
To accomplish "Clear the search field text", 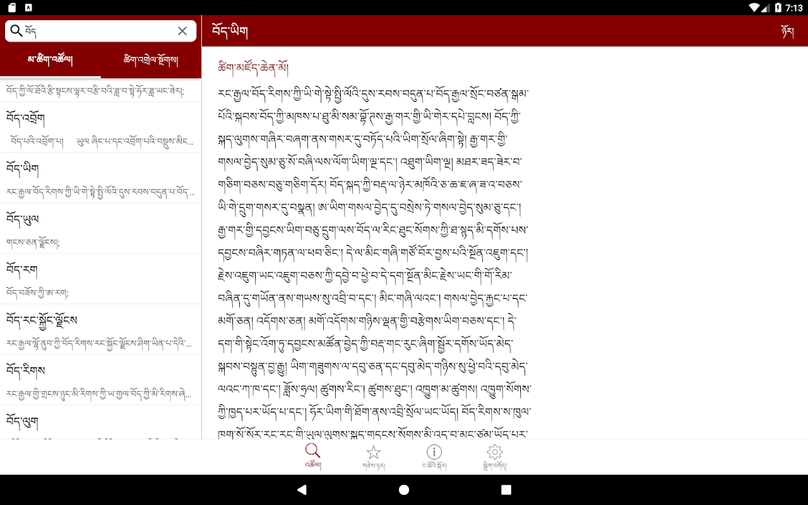I will (182, 31).
